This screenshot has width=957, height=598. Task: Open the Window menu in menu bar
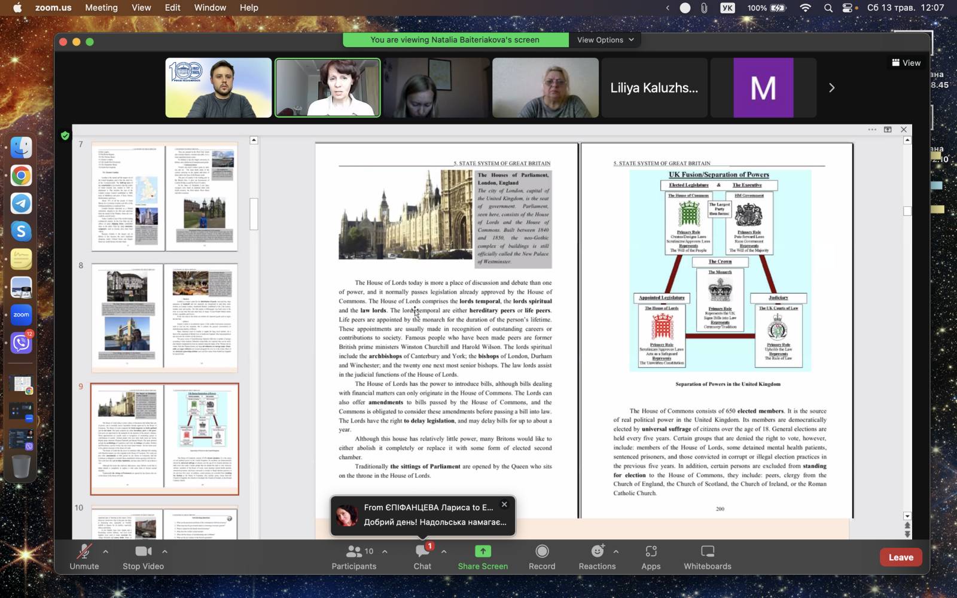coord(210,8)
